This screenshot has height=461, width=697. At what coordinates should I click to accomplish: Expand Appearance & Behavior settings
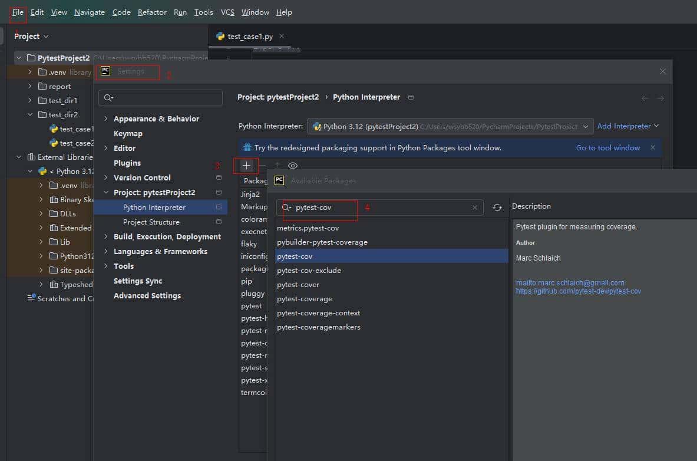click(x=106, y=118)
